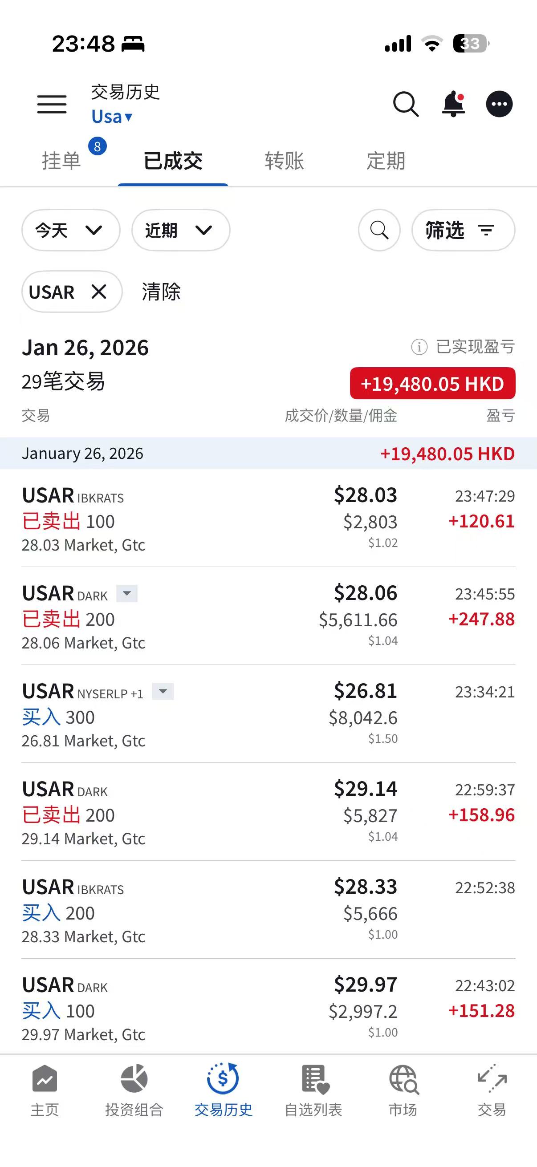
Task: Tap 清除 to clear filters
Action: tap(161, 292)
